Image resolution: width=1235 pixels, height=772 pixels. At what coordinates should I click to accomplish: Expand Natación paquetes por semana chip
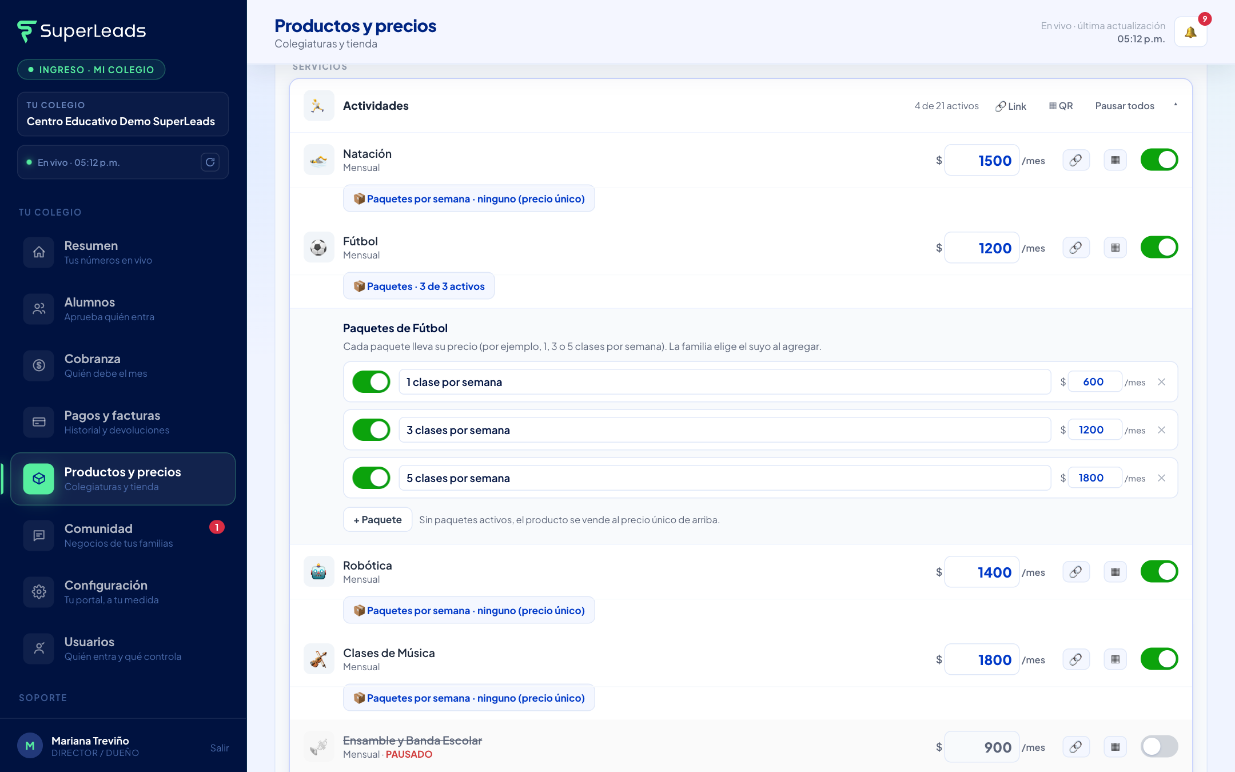[469, 198]
